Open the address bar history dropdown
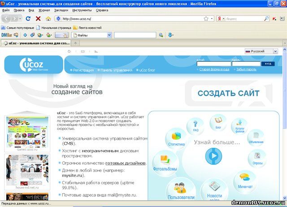This screenshot has height=207, width=287. (x=212, y=19)
